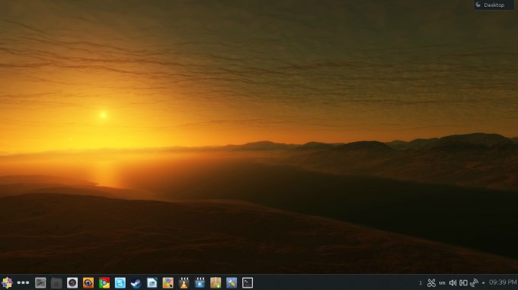Launch the camera lens application

click(x=72, y=282)
